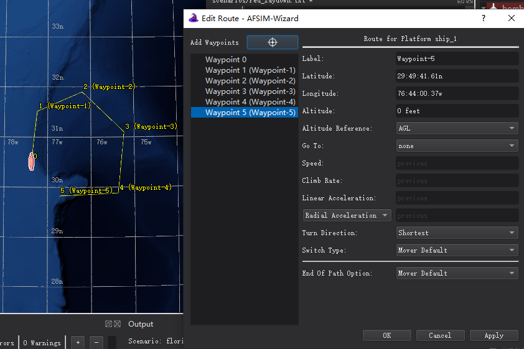Click the Latitude input field
This screenshot has height=349, width=524.
pos(457,76)
